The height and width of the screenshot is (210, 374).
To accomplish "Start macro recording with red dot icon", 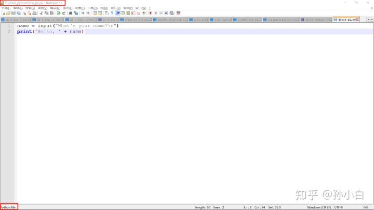I will [x=150, y=13].
